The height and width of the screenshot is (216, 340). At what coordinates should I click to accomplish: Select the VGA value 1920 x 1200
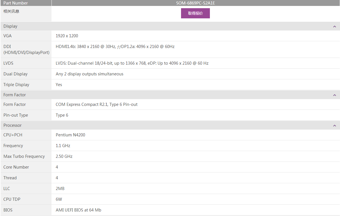(67, 36)
